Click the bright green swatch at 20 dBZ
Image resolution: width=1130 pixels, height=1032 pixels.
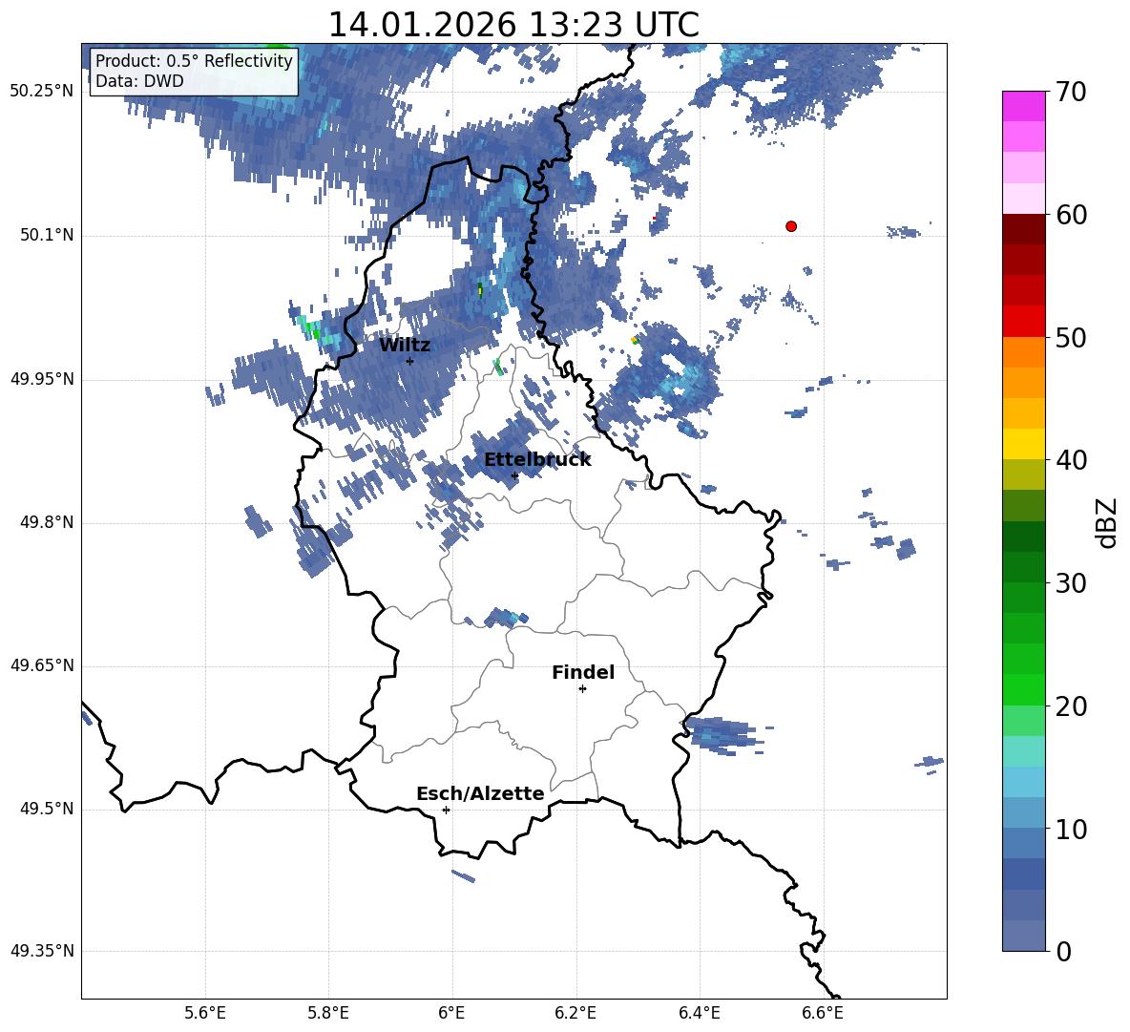[x=1023, y=689]
